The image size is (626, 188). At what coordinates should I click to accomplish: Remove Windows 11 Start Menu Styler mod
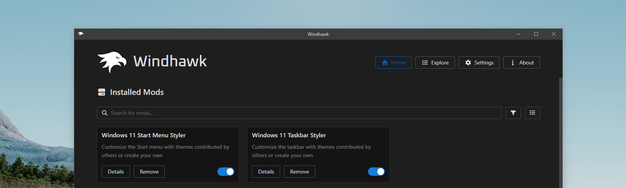(x=149, y=172)
